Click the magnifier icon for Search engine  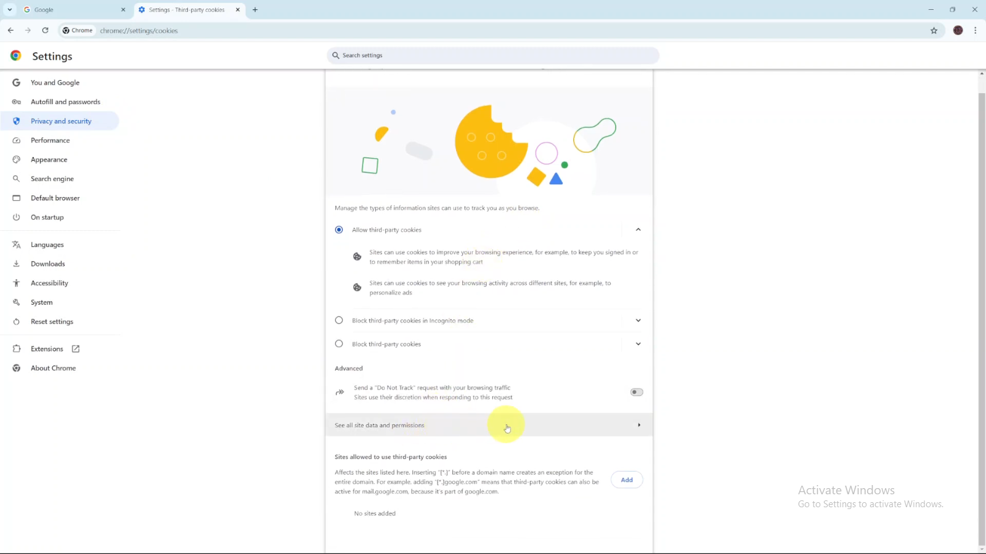pyautogui.click(x=17, y=179)
